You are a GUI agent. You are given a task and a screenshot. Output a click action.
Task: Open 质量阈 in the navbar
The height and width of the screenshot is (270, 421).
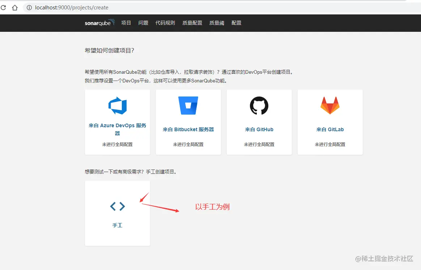click(x=217, y=23)
